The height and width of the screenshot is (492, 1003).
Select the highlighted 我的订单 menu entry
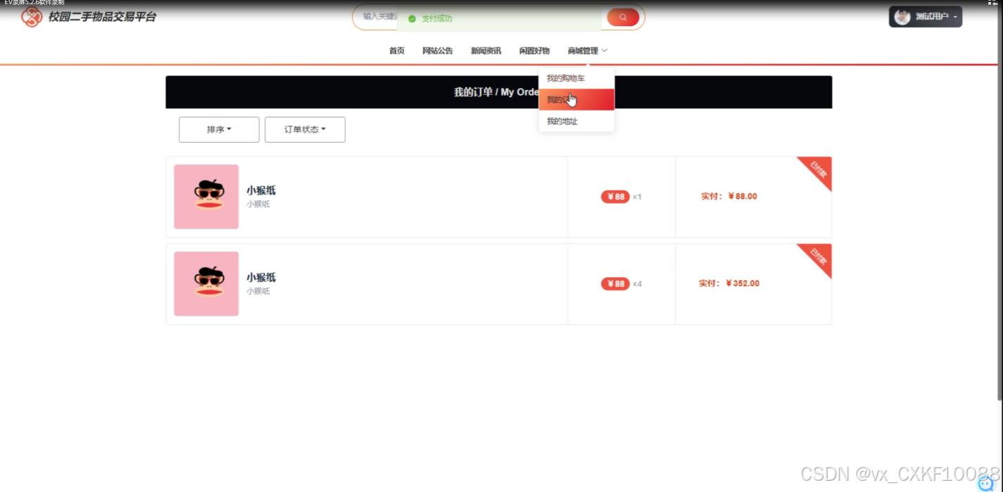pos(576,100)
